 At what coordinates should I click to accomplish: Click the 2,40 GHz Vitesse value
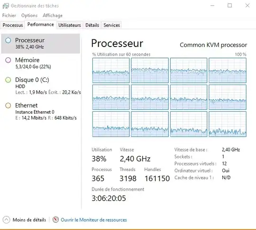(135, 159)
